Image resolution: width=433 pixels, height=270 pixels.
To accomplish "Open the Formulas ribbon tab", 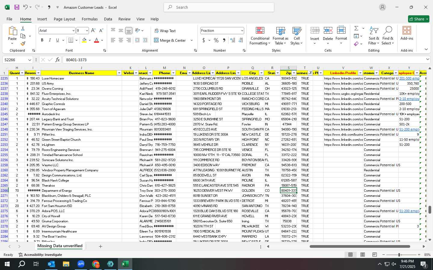I will coord(90,19).
